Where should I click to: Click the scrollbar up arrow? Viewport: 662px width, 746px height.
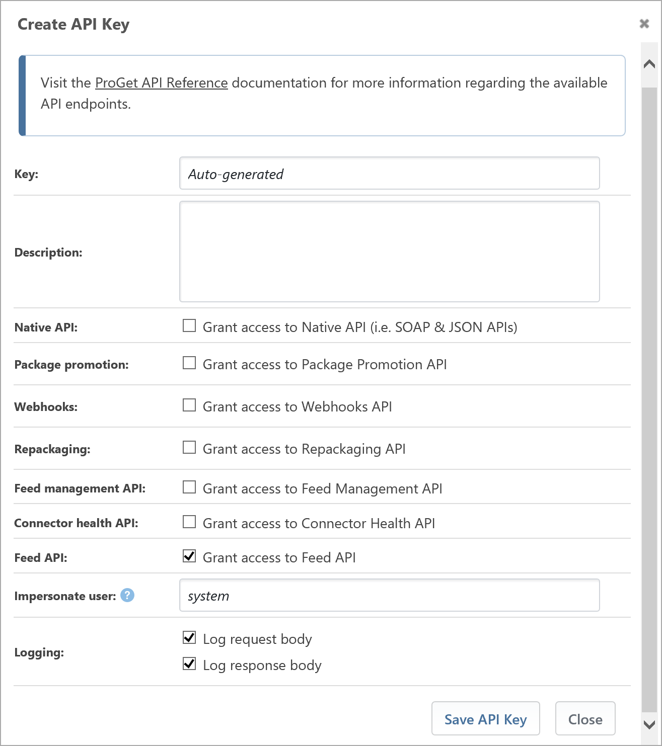pyautogui.click(x=649, y=64)
